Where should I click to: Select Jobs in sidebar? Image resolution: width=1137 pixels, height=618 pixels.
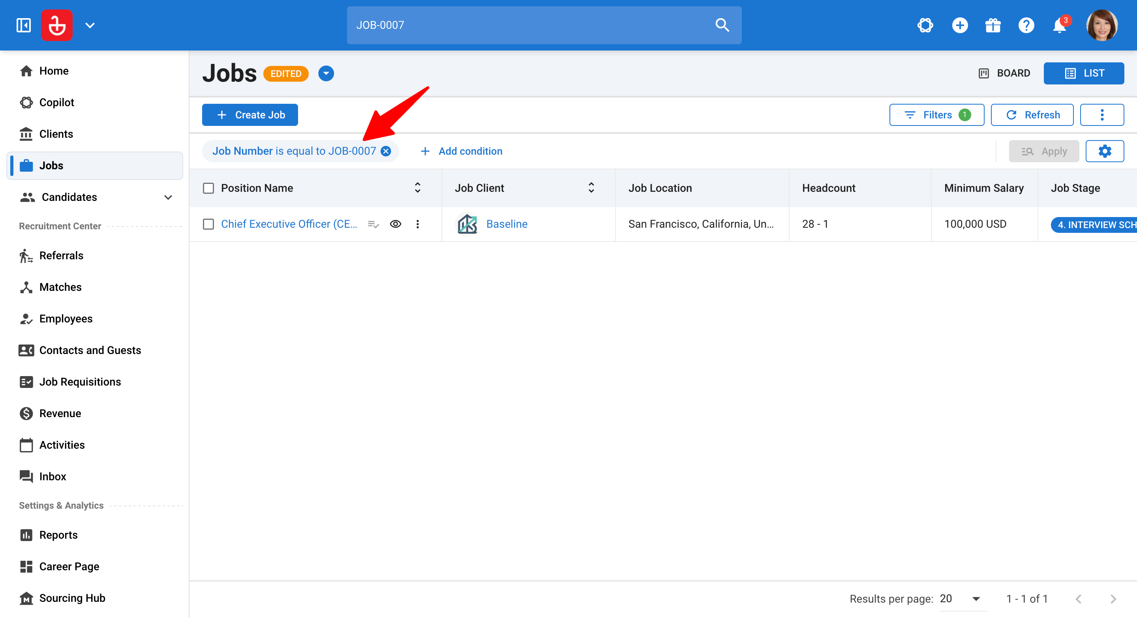pos(95,165)
